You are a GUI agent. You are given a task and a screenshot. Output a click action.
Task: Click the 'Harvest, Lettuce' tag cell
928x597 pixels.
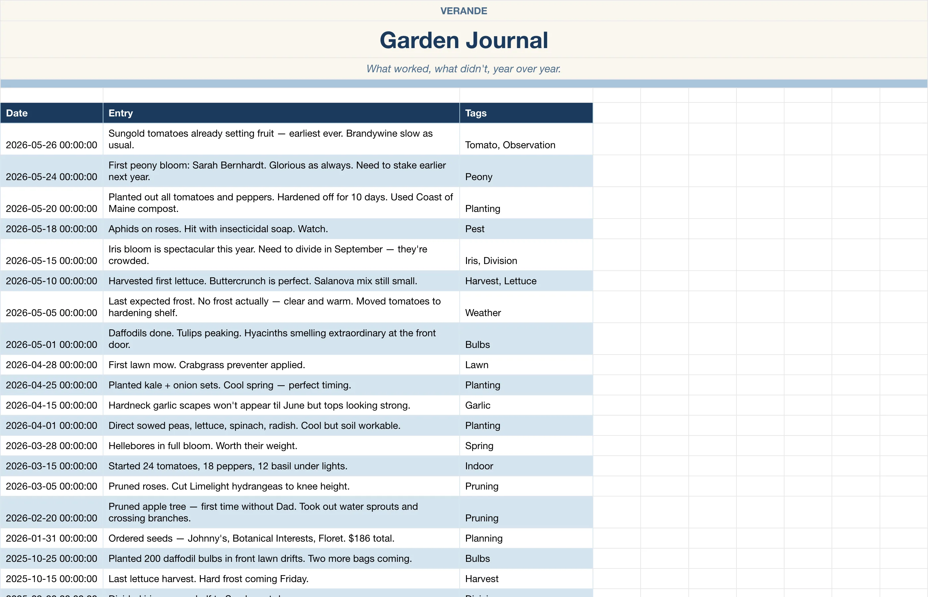click(526, 281)
